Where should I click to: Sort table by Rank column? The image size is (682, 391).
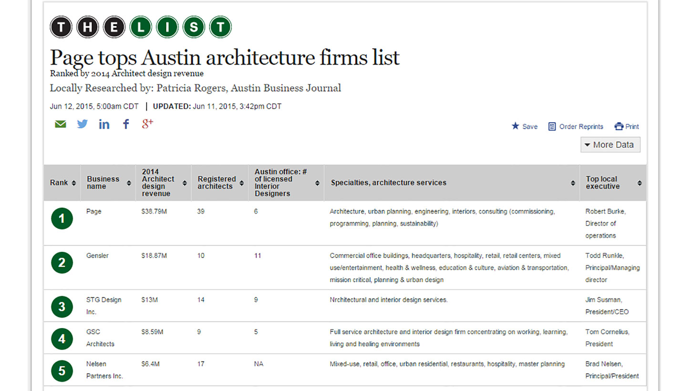pos(73,183)
